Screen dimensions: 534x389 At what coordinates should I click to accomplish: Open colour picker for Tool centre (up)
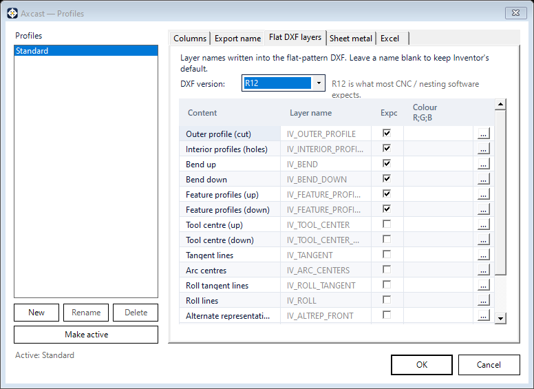click(x=483, y=224)
